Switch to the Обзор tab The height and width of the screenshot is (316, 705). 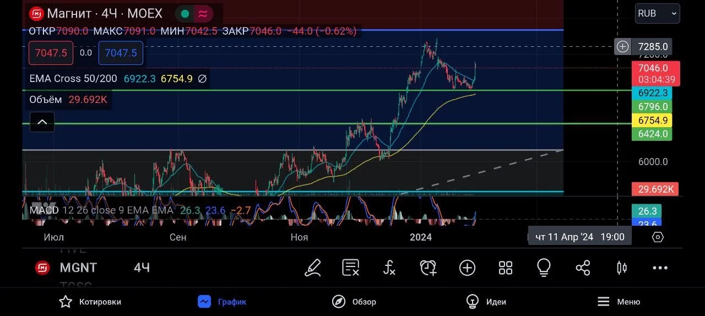354,302
